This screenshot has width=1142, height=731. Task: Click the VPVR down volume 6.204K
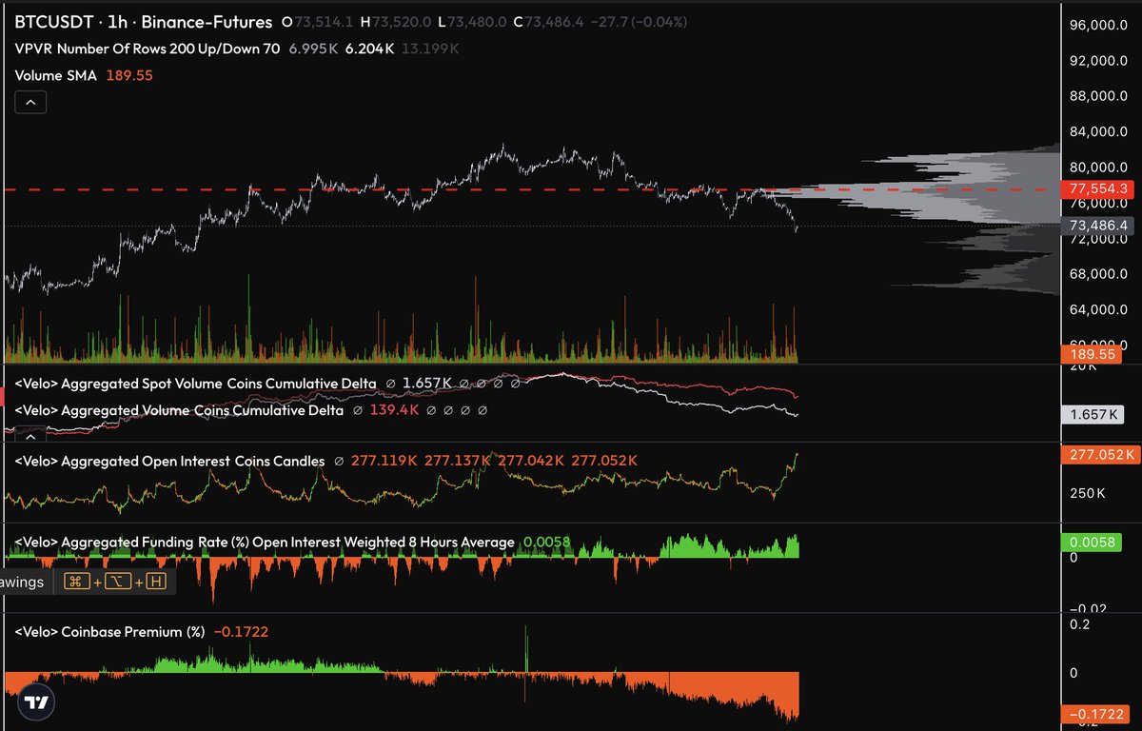pos(371,48)
